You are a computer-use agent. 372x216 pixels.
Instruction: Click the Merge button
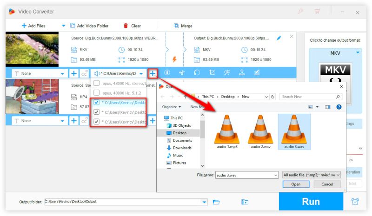(183, 26)
